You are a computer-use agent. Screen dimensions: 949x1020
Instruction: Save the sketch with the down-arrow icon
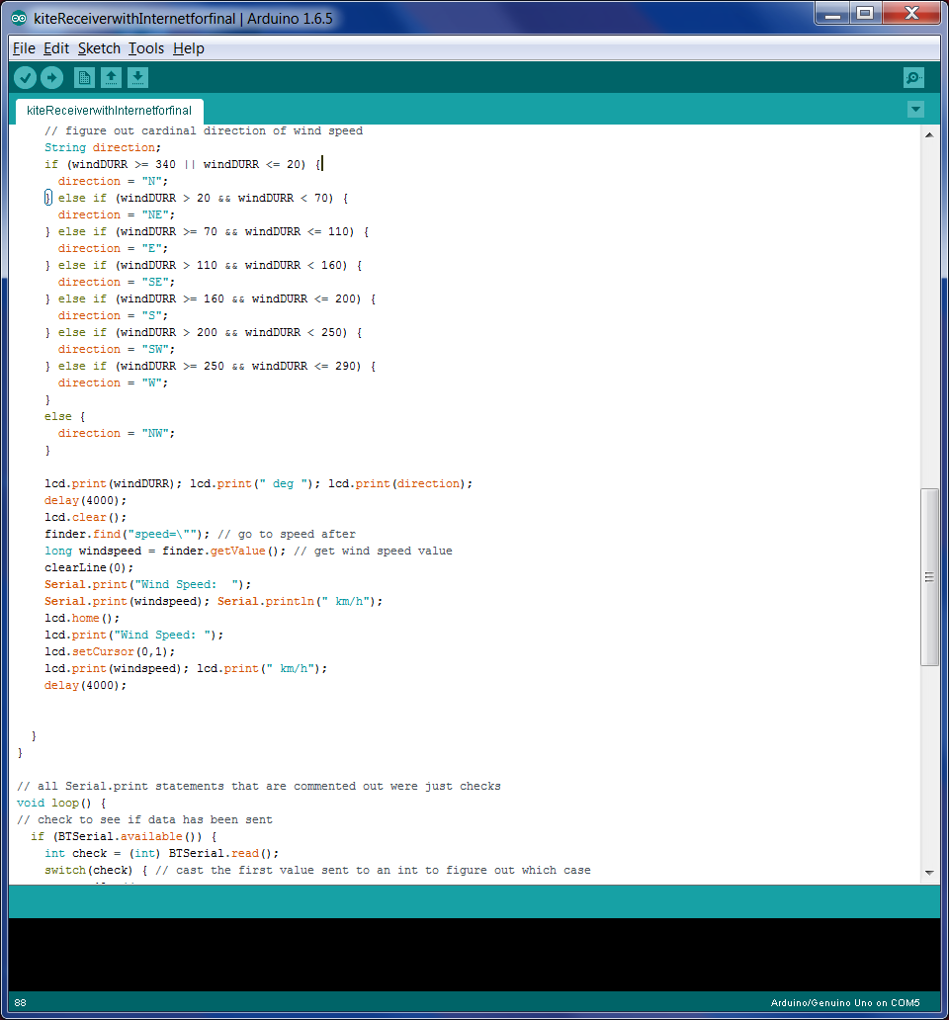tap(137, 78)
